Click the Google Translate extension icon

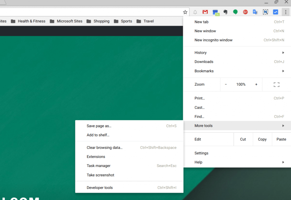coord(255,12)
